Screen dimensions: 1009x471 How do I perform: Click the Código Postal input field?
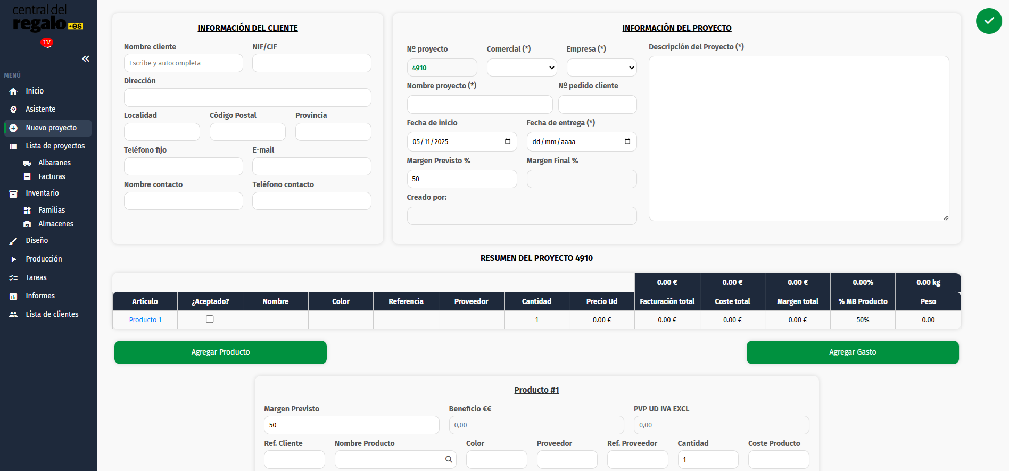(247, 132)
